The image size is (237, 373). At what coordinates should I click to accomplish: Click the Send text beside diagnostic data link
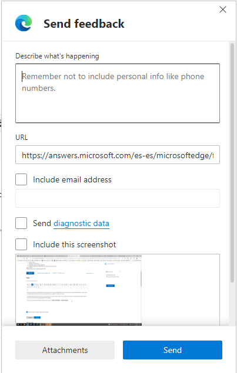[x=42, y=223]
